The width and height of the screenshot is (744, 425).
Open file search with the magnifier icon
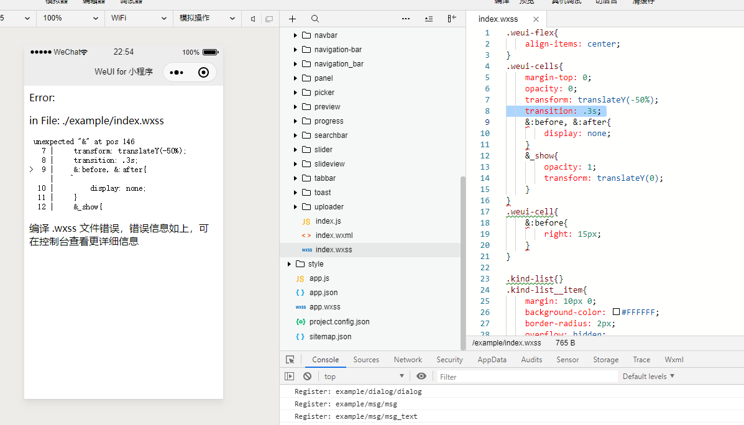tap(315, 19)
